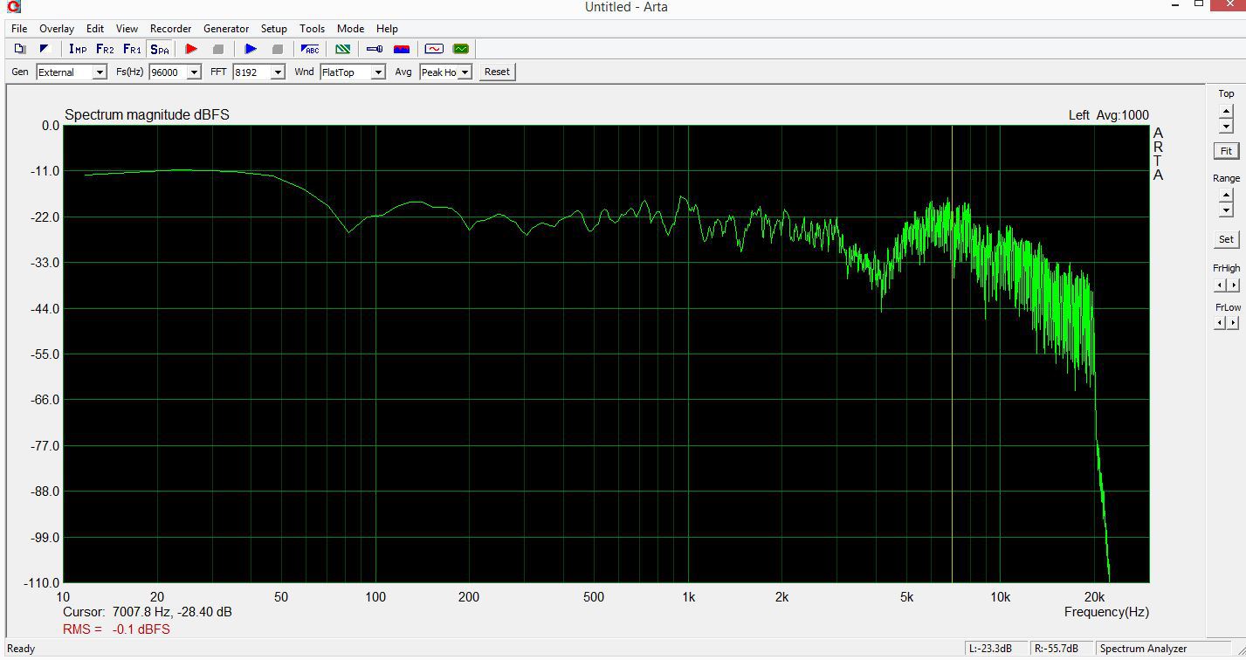Image resolution: width=1246 pixels, height=660 pixels.
Task: Start recording with the red play arrow
Action: point(192,49)
